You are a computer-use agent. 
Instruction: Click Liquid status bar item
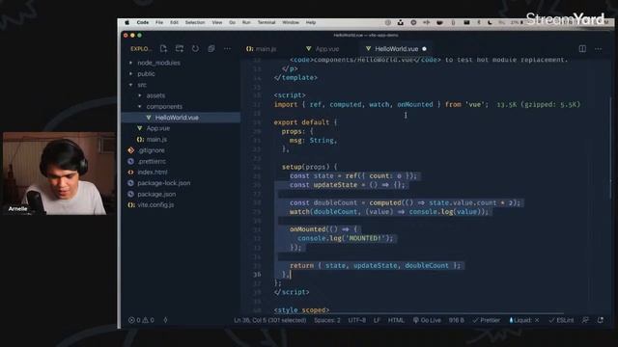click(523, 320)
